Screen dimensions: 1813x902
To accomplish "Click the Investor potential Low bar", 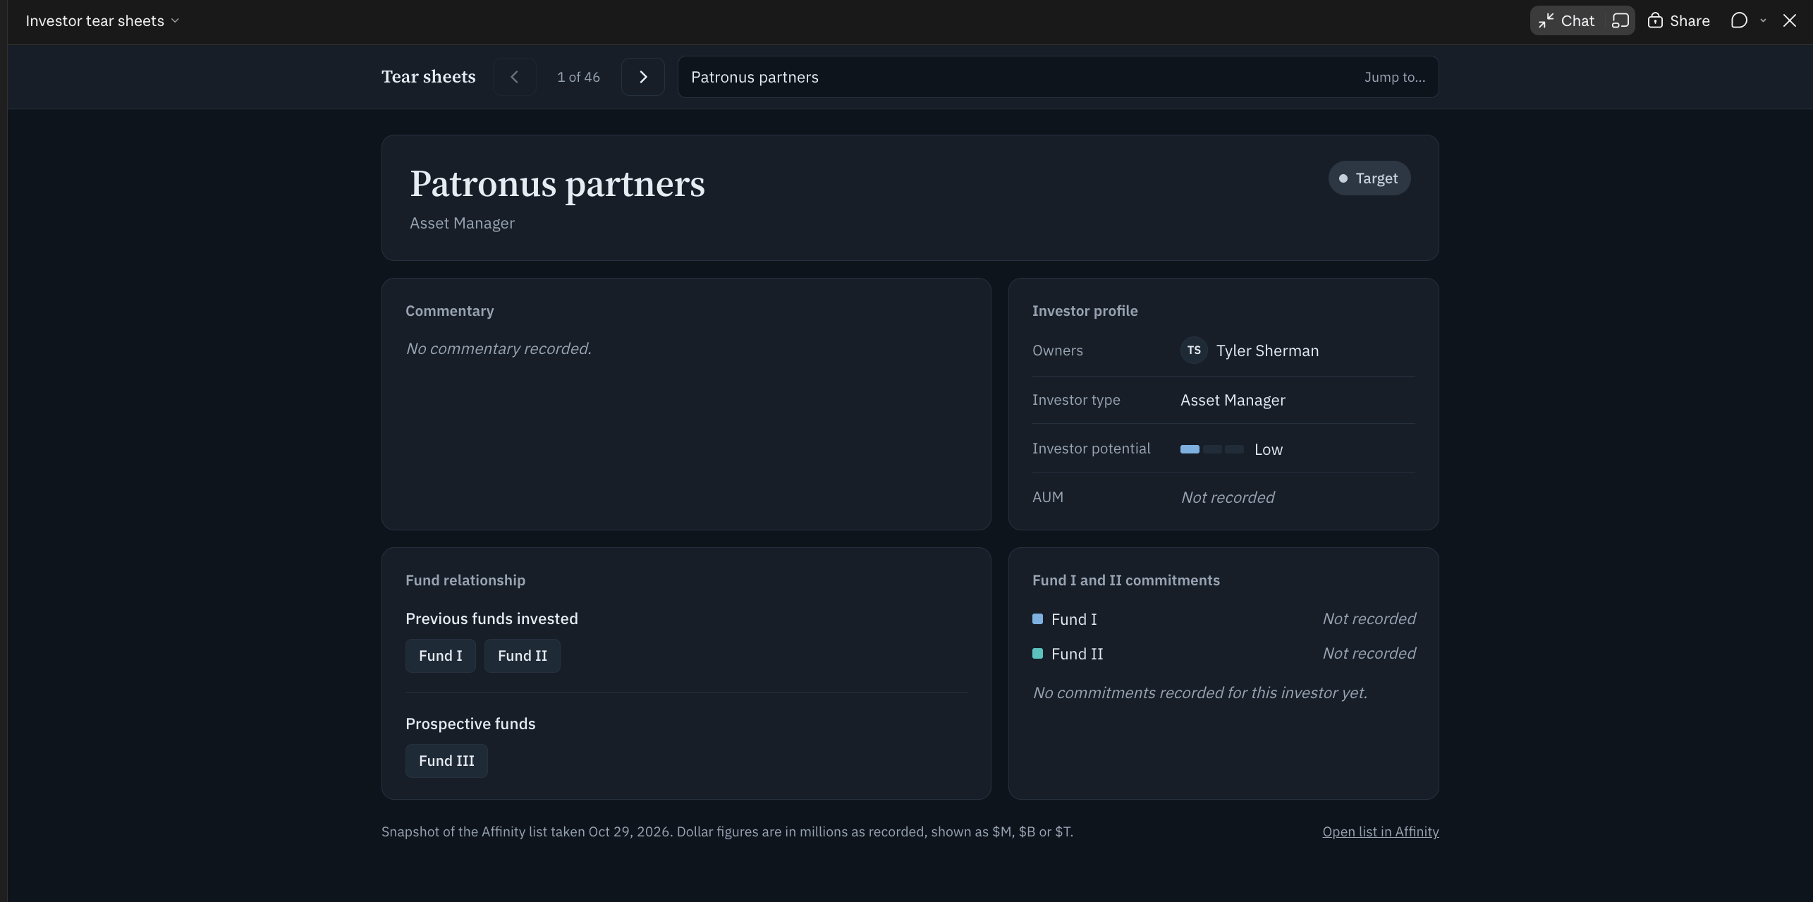I will (x=1212, y=449).
